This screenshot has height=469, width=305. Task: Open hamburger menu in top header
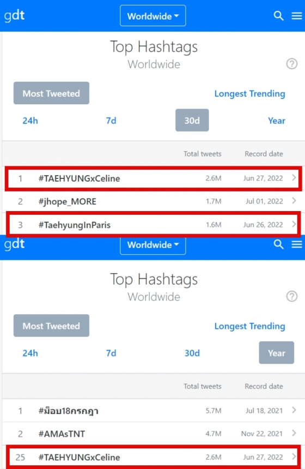click(x=297, y=16)
